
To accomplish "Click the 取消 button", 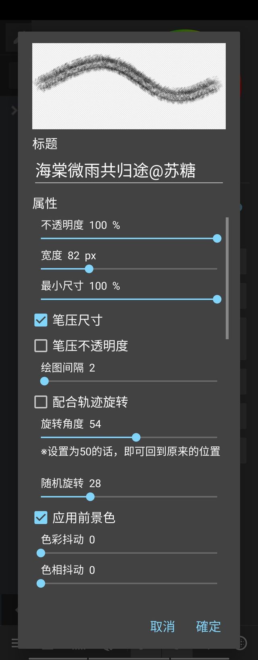I will pos(162,626).
